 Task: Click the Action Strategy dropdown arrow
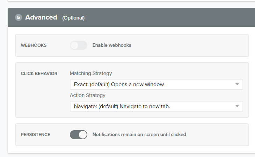click(237, 106)
